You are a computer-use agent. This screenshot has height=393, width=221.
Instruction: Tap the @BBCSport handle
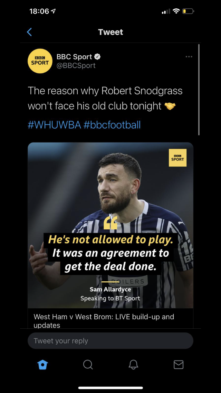coord(76,65)
